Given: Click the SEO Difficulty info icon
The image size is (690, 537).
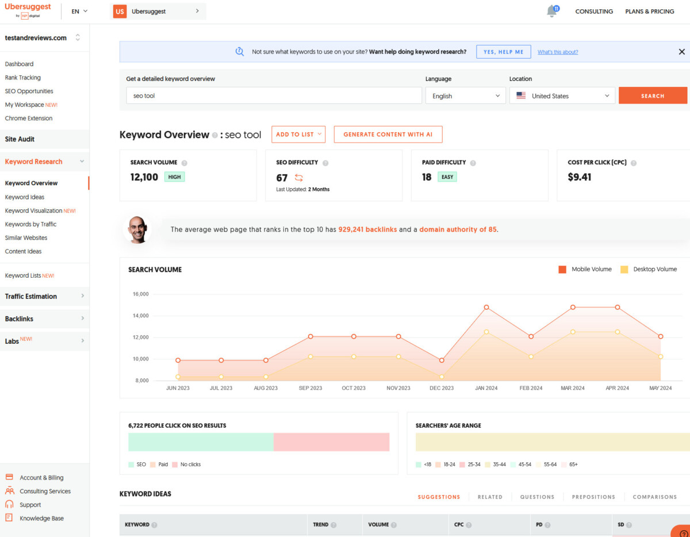Looking at the screenshot, I should click(x=325, y=163).
